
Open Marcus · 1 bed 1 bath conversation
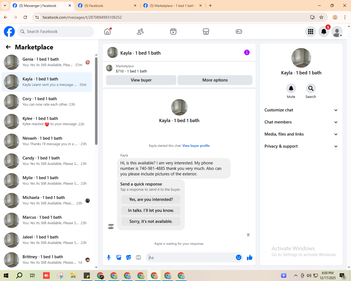point(47,220)
